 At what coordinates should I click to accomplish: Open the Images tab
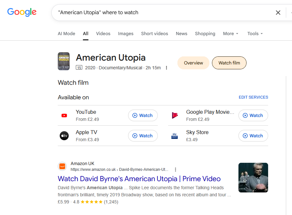126,34
